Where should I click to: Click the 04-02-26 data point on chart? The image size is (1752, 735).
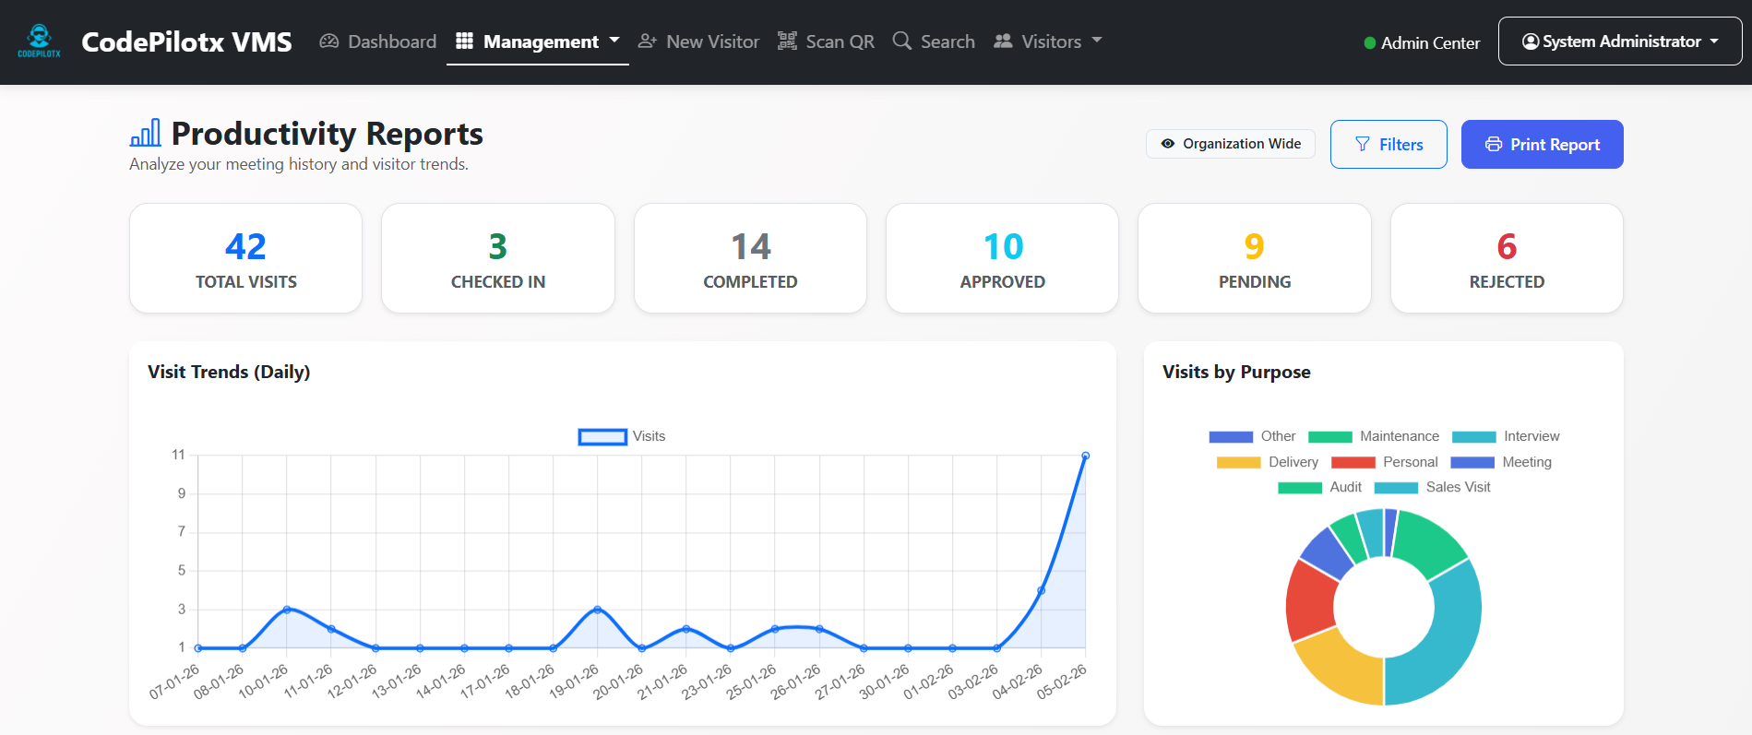click(1041, 590)
